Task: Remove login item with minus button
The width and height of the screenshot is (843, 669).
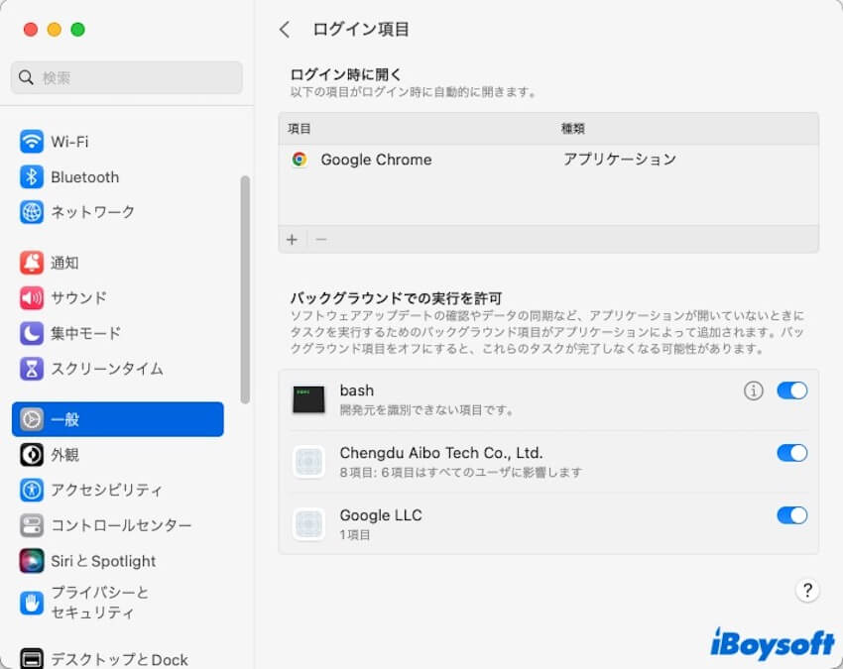Action: click(x=321, y=239)
